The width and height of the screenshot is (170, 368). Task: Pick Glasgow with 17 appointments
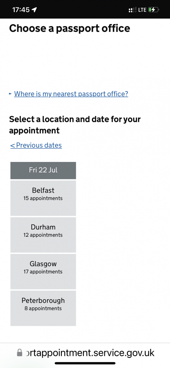coord(43,272)
